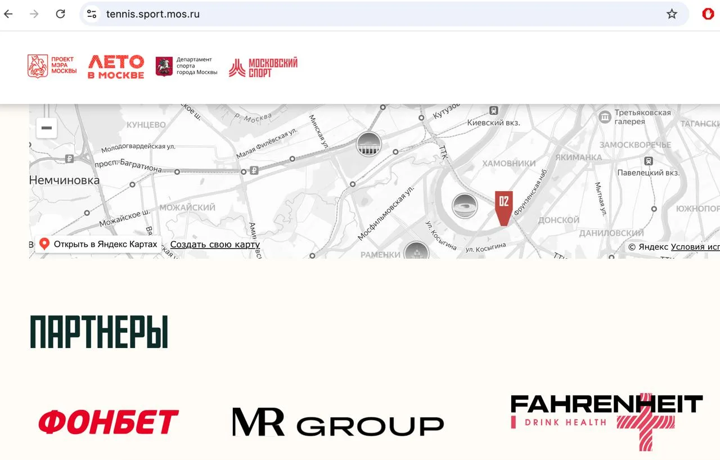The width and height of the screenshot is (720, 460).
Task: Click the Кунцево district label
Action: coord(146,125)
